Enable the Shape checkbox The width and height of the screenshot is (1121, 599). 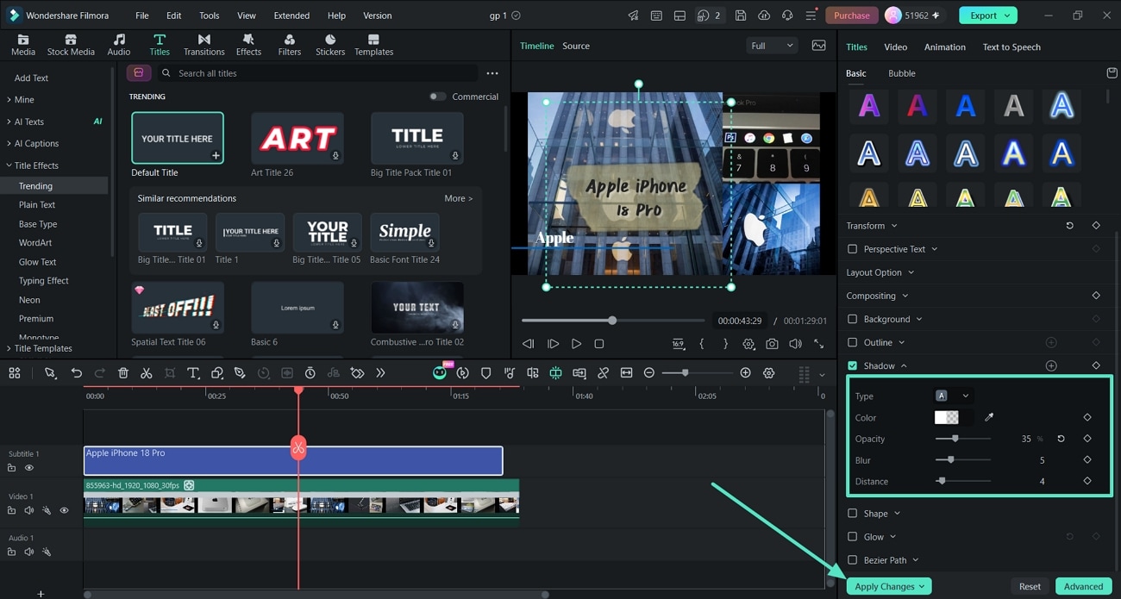[853, 514]
